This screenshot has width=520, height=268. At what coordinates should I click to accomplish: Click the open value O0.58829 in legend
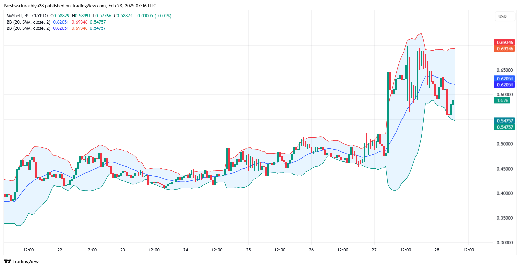click(60, 16)
